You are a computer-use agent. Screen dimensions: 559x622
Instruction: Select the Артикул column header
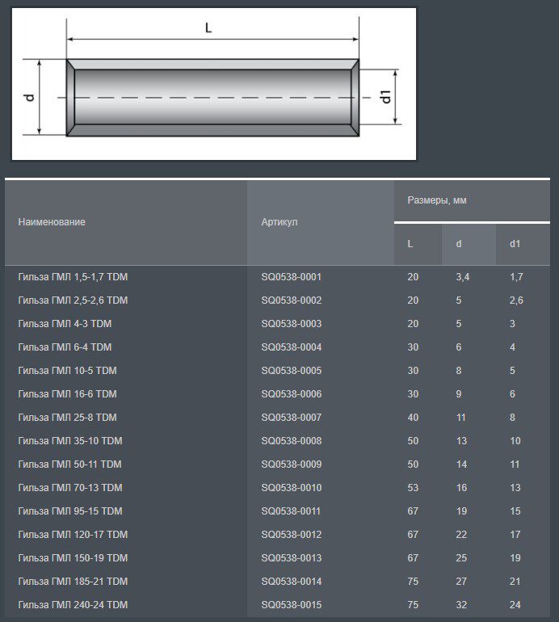point(279,222)
